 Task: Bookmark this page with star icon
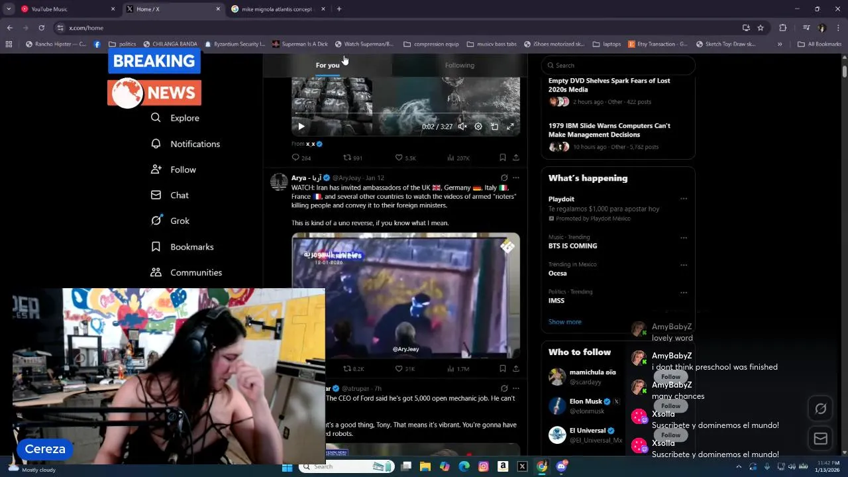tap(761, 28)
